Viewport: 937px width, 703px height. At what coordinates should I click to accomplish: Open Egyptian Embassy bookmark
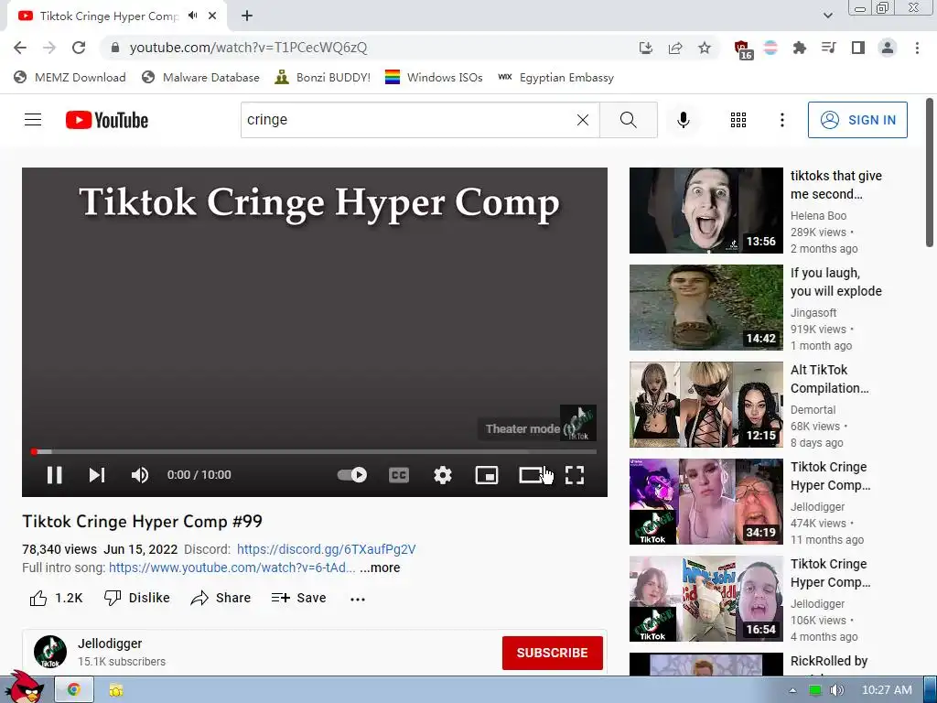(x=555, y=77)
